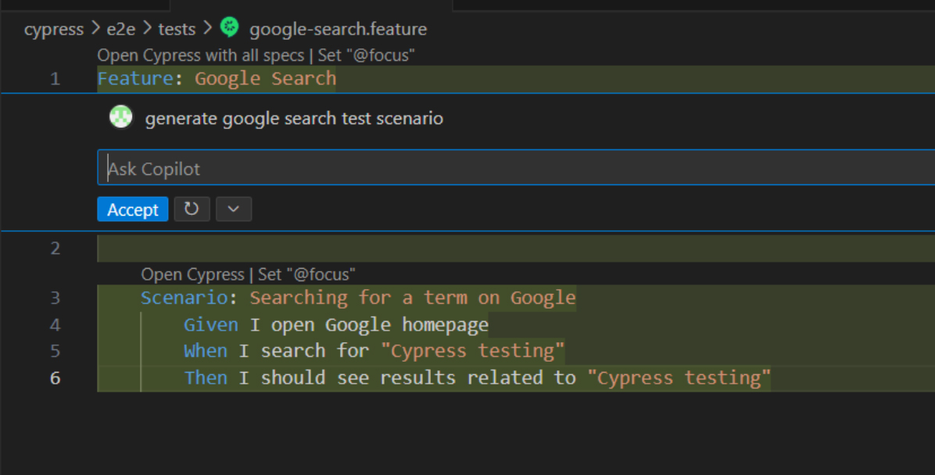Click 'I open Google homepage' step text
Screen dimensions: 935x475
[x=369, y=325]
